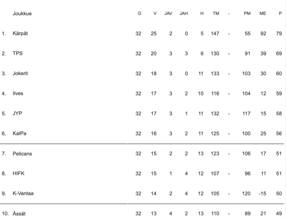The width and height of the screenshot is (286, 220).
Task: Open the JYP team entry
Action: 18,114
